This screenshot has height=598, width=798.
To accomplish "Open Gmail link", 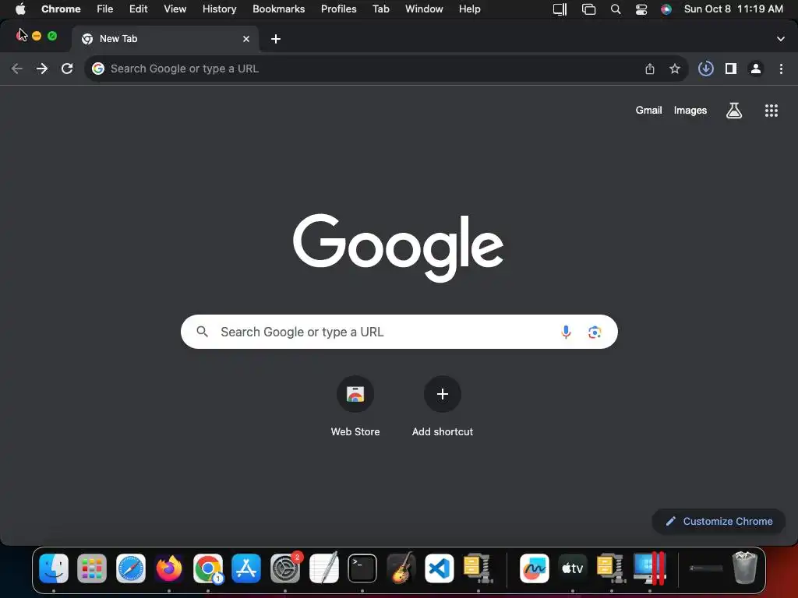I will tap(648, 111).
